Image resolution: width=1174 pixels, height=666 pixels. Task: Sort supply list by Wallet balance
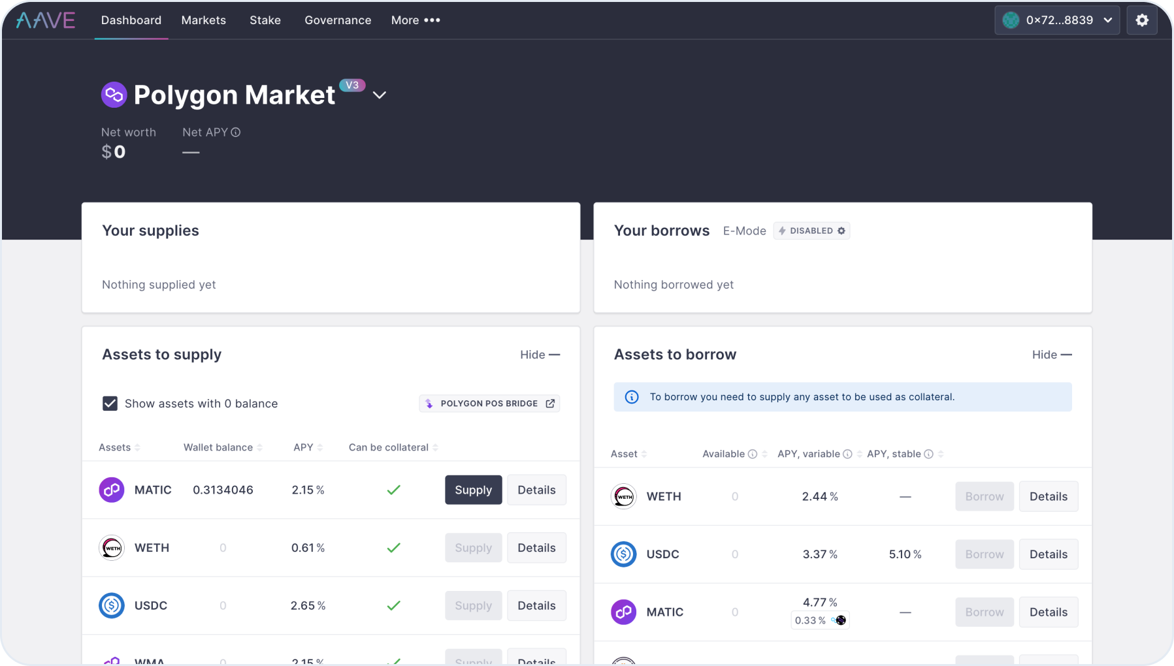pyautogui.click(x=223, y=447)
